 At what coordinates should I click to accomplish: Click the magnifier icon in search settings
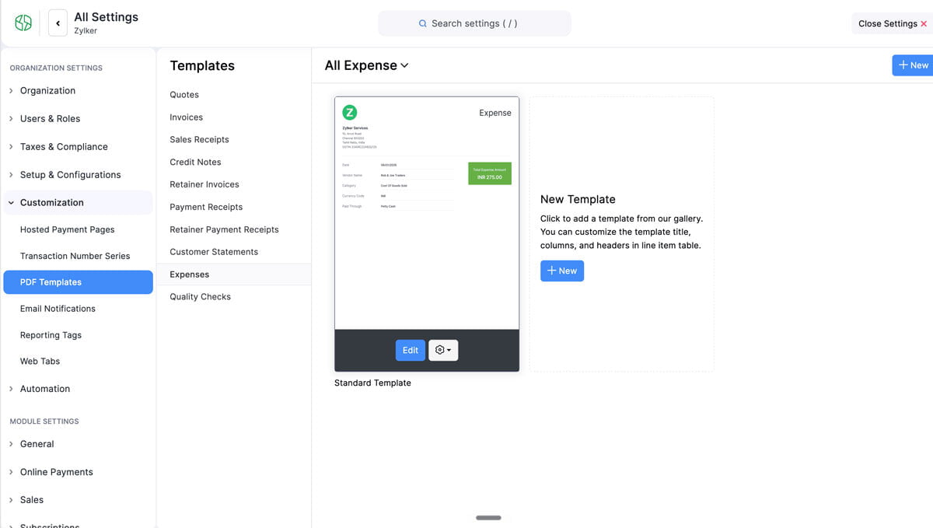tap(423, 23)
